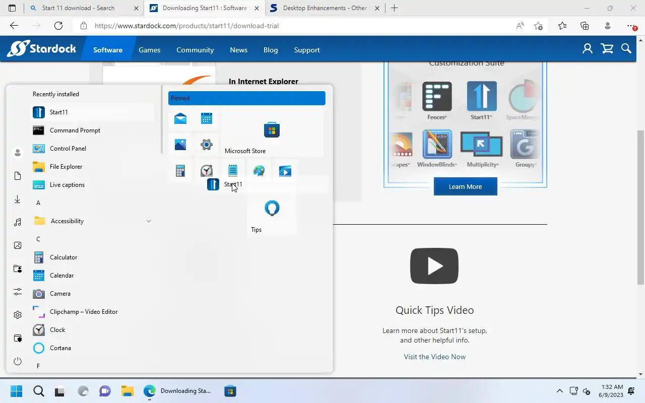Open the pinned Movies & TV tile
645x403 pixels.
[285, 171]
